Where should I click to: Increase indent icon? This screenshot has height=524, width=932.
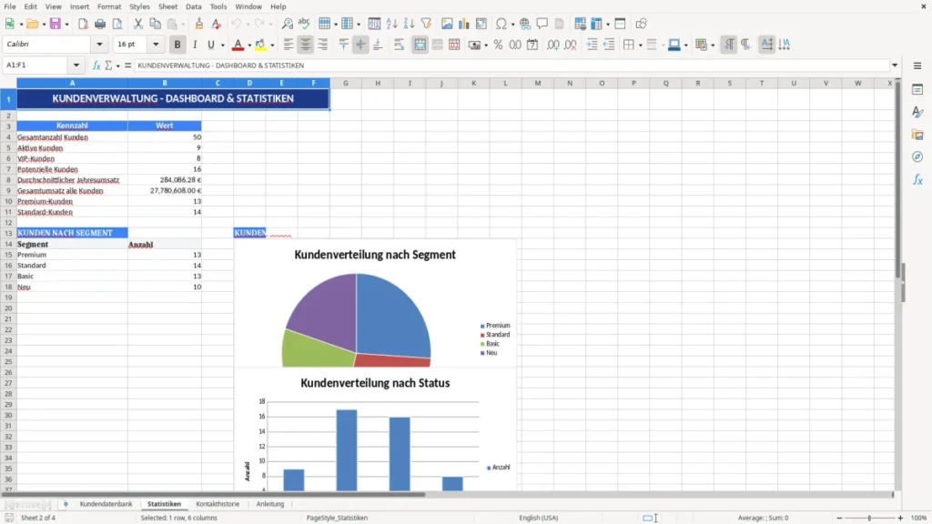pos(592,45)
